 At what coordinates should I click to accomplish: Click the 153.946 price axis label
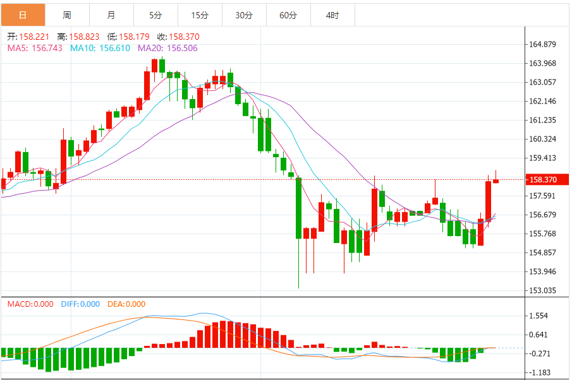[542, 272]
